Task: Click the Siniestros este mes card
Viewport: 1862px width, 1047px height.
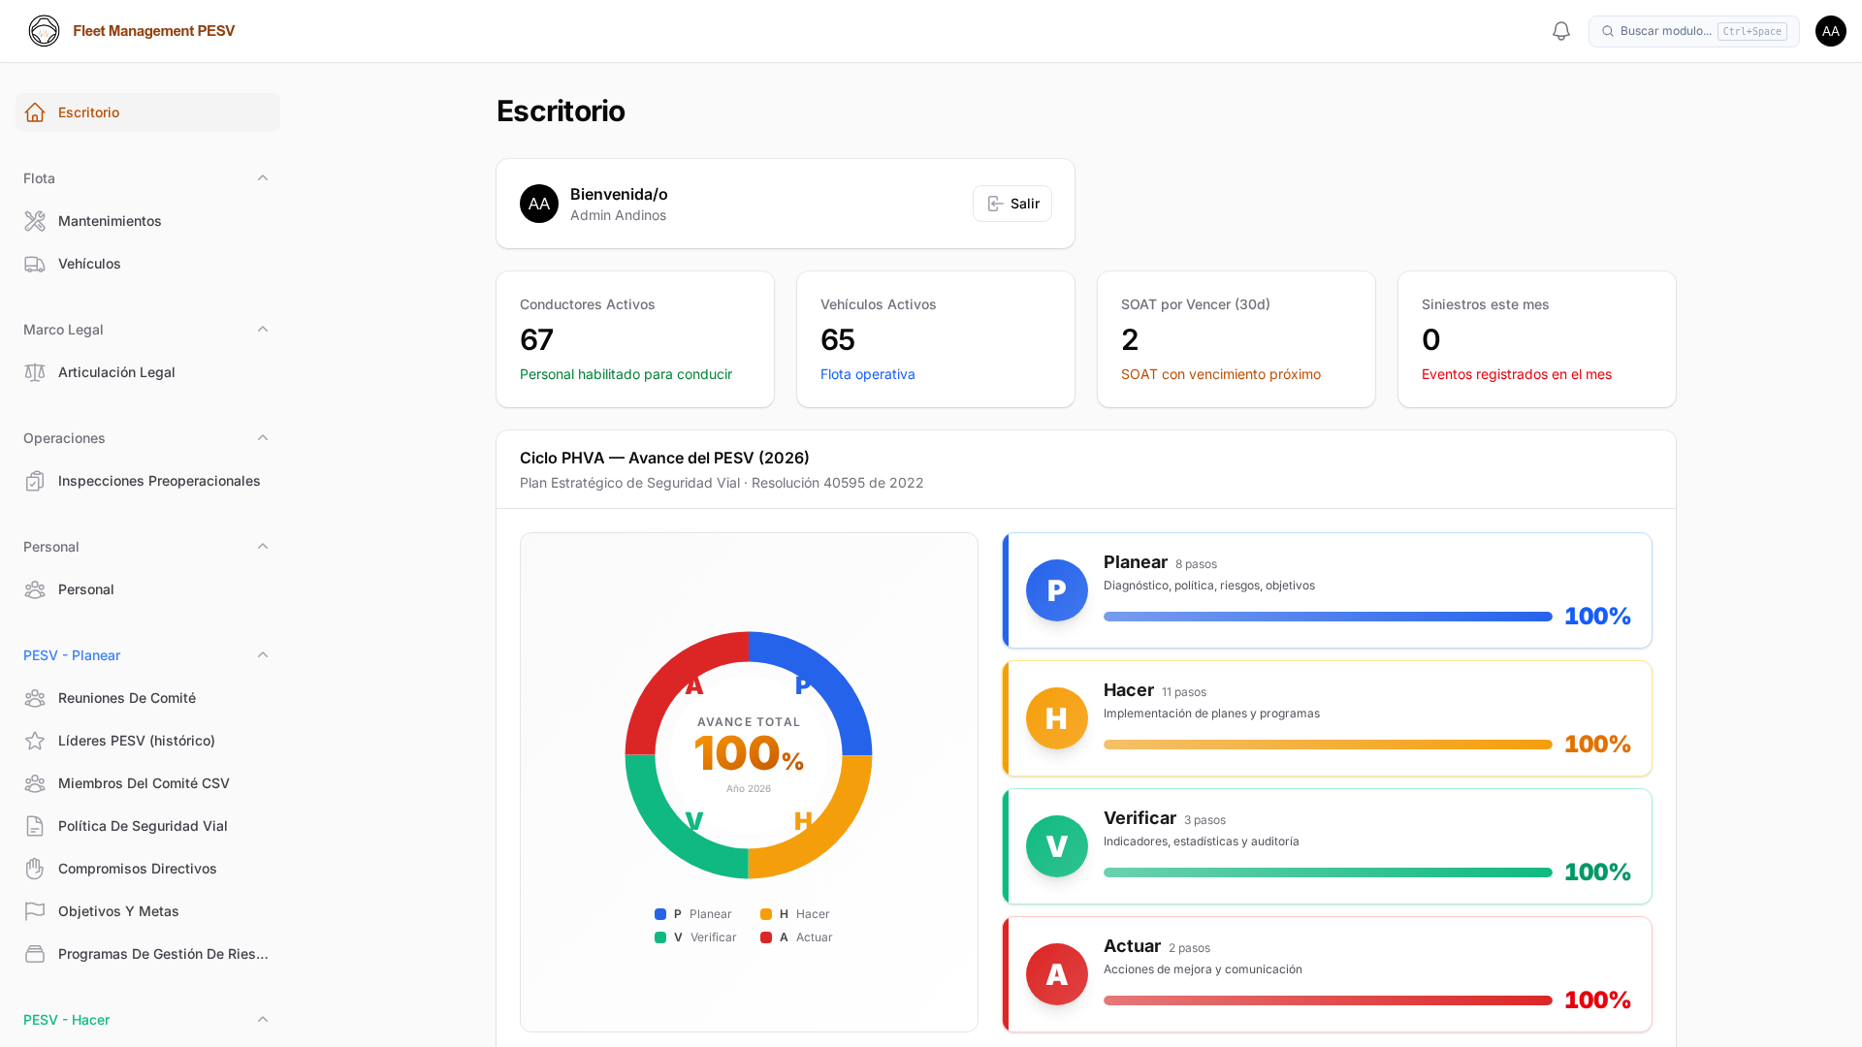Action: (x=1537, y=339)
